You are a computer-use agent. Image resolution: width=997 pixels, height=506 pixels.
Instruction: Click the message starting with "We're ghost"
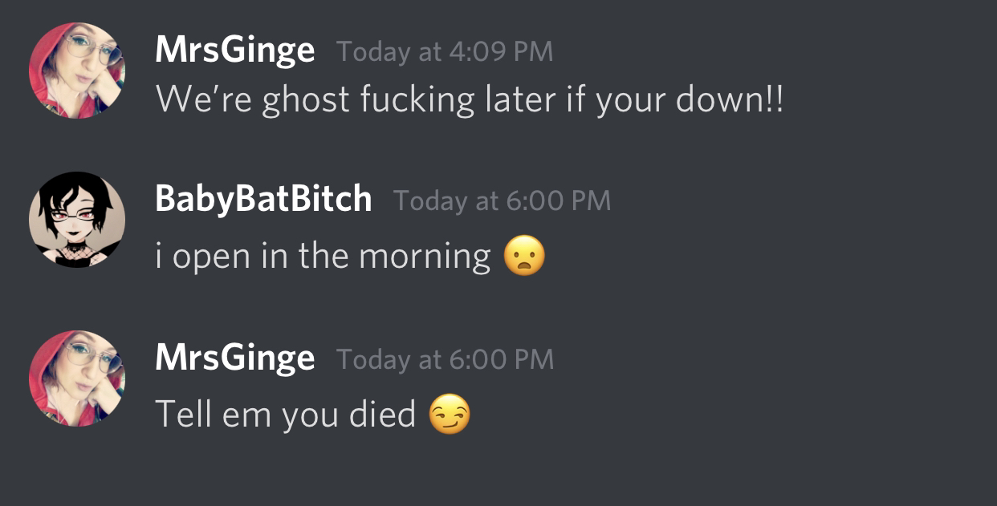(468, 100)
